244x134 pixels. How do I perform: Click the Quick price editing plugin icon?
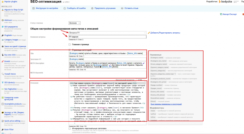pyautogui.click(x=3, y=121)
